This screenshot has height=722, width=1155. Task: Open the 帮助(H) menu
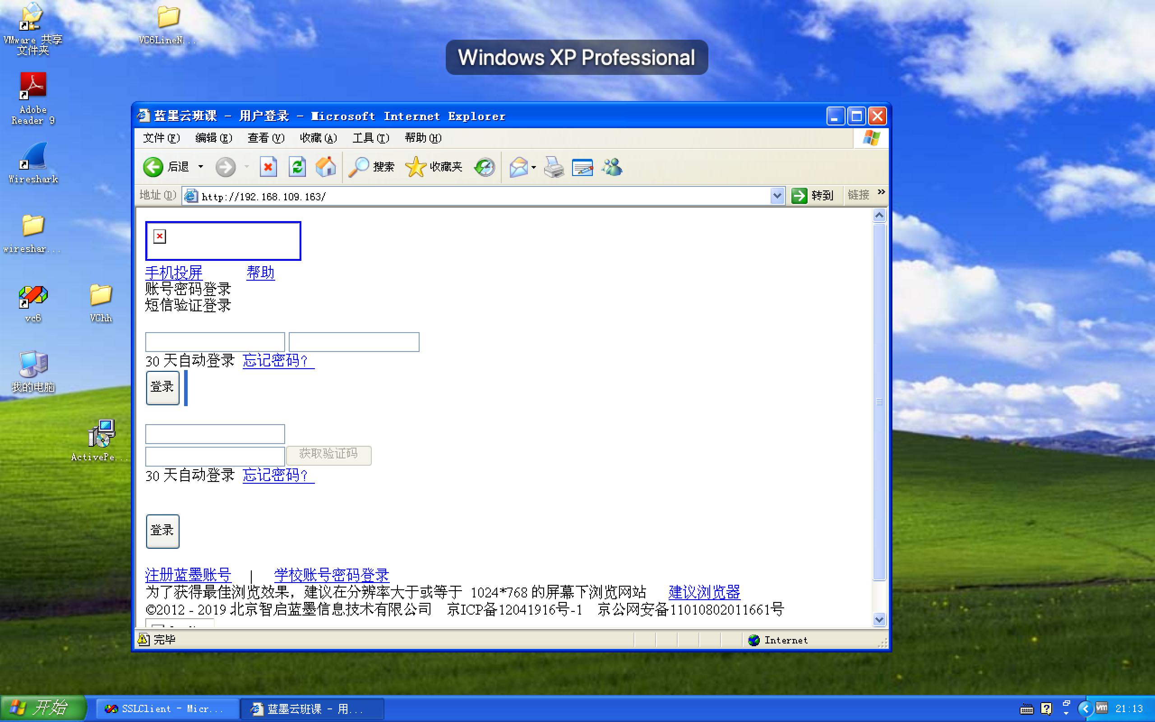pos(423,138)
